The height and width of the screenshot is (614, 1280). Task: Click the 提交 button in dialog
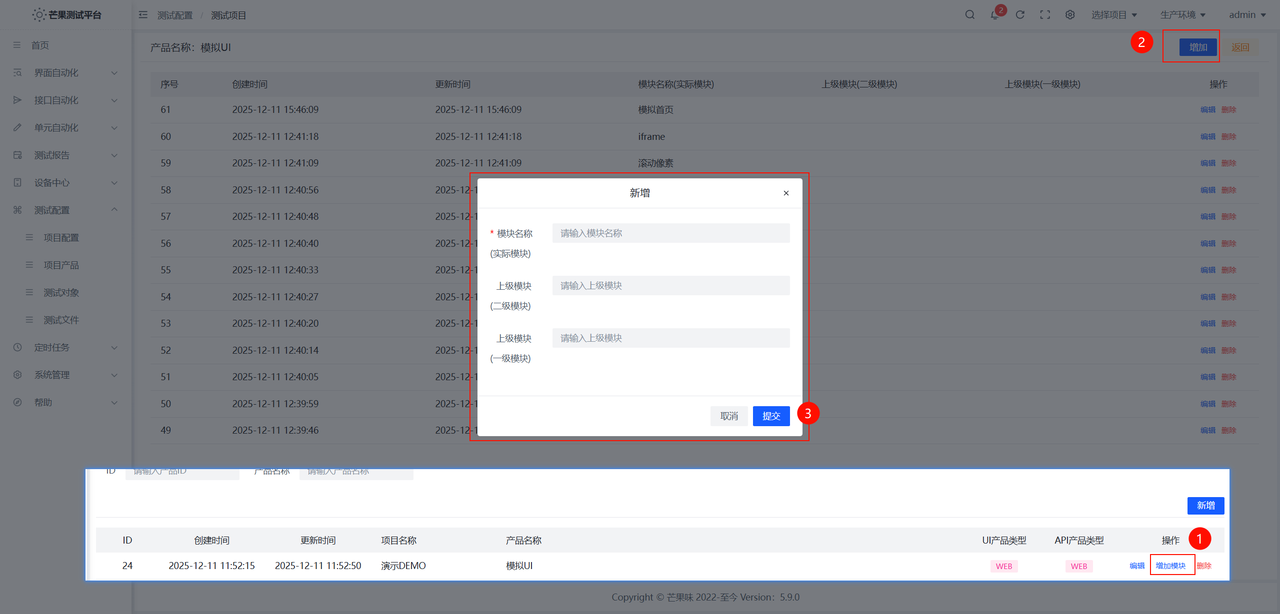[x=771, y=416]
